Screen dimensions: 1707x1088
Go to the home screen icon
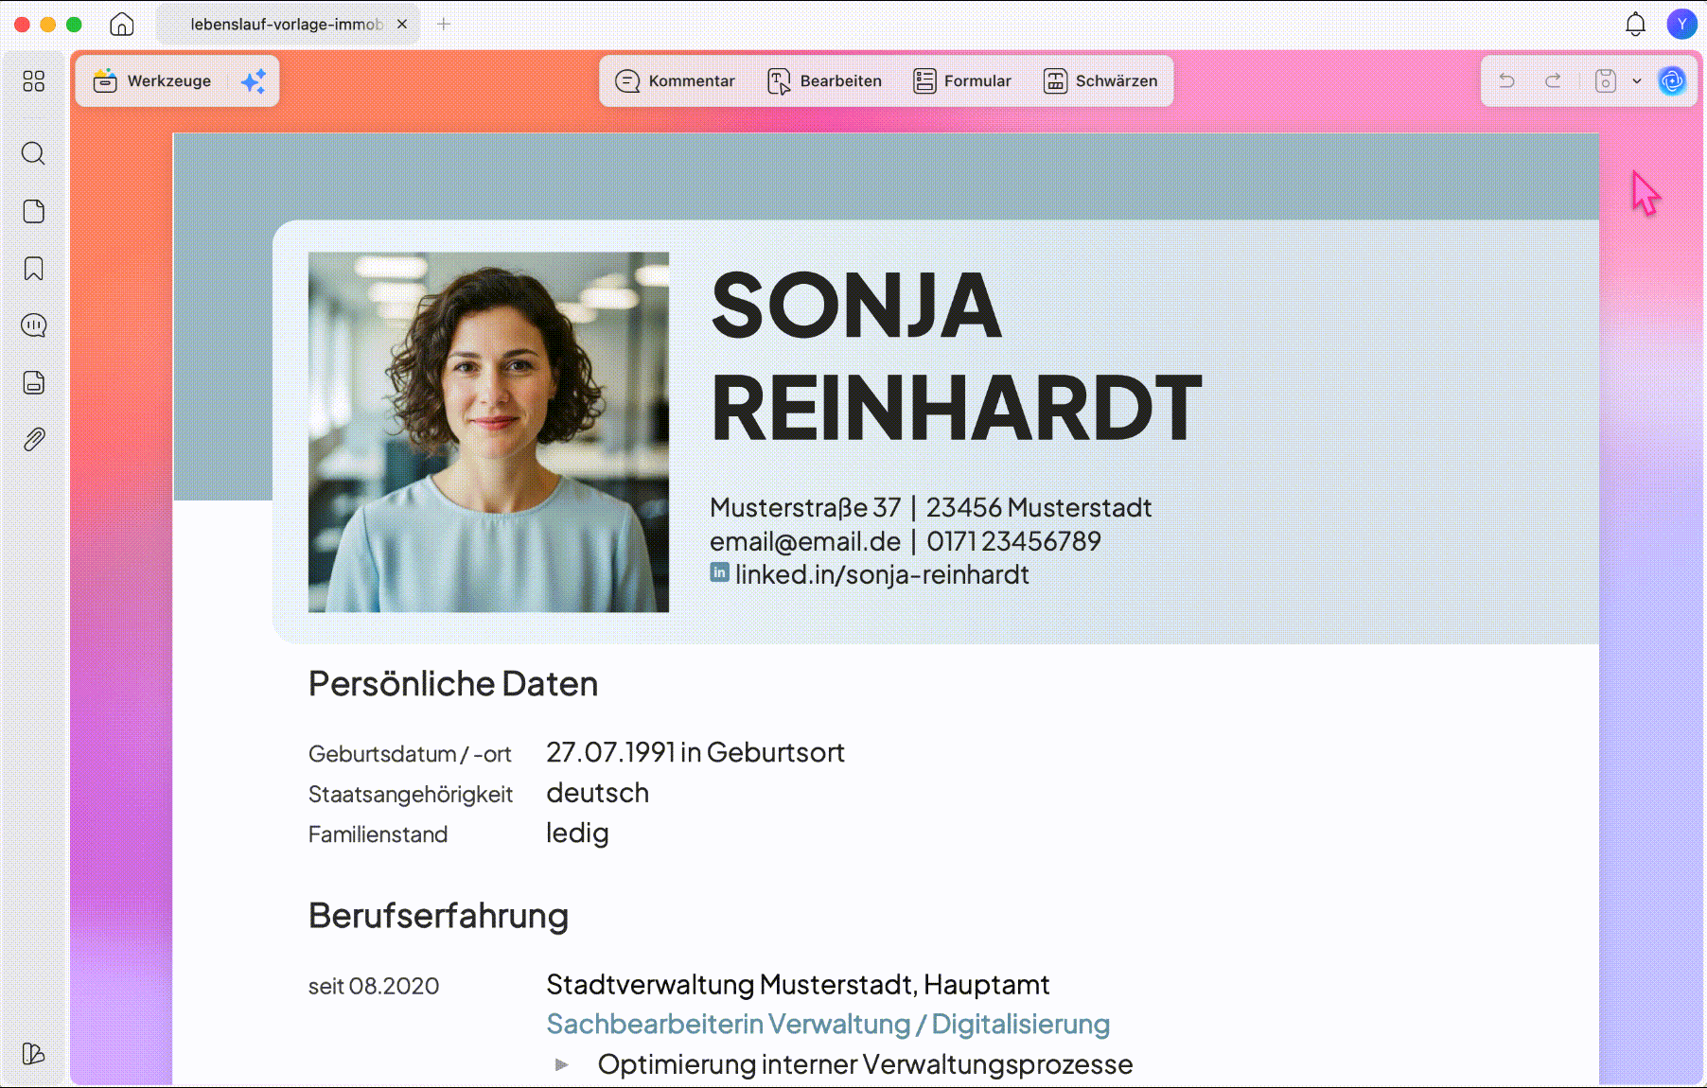click(122, 24)
